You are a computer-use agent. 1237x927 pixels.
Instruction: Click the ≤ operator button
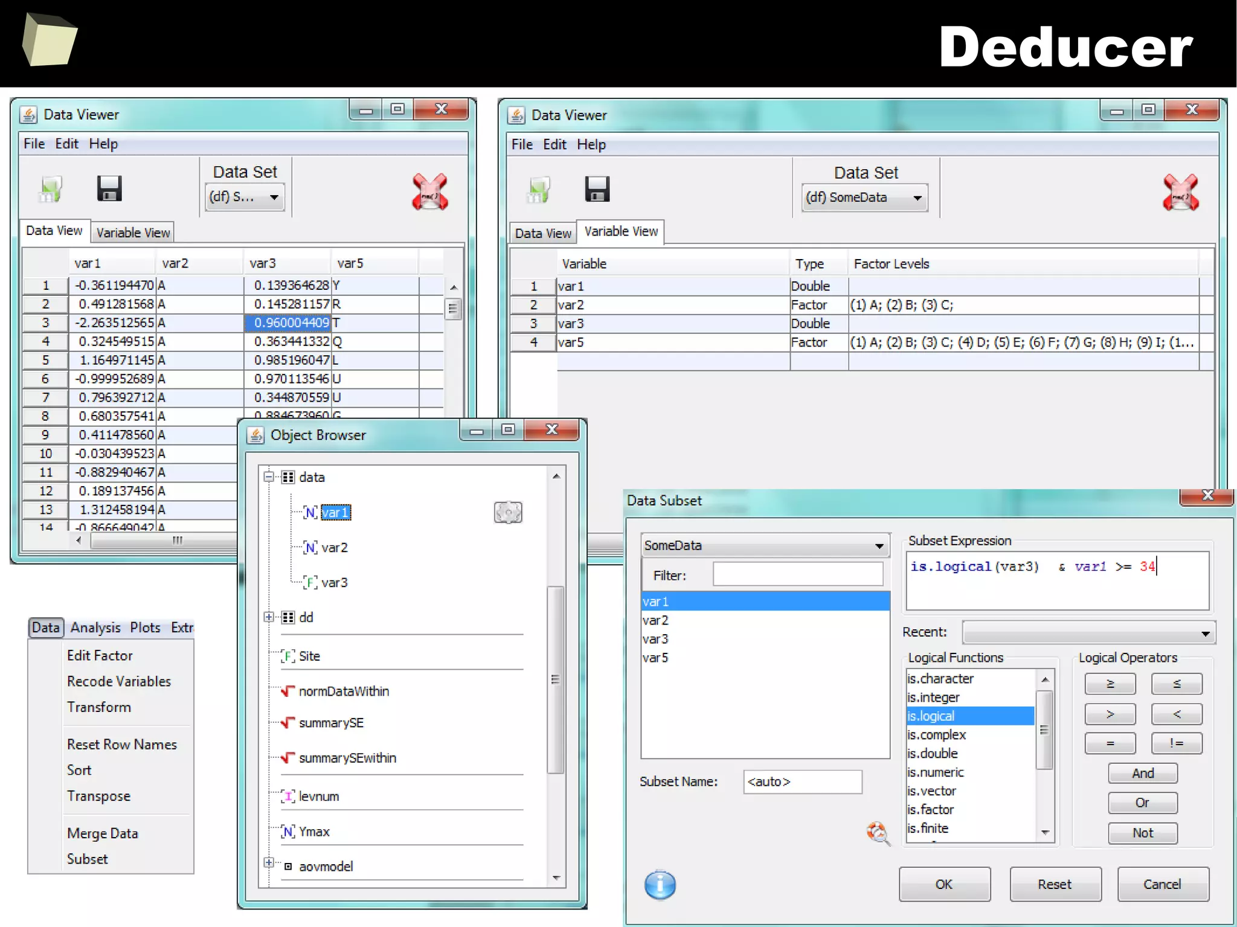(1177, 684)
